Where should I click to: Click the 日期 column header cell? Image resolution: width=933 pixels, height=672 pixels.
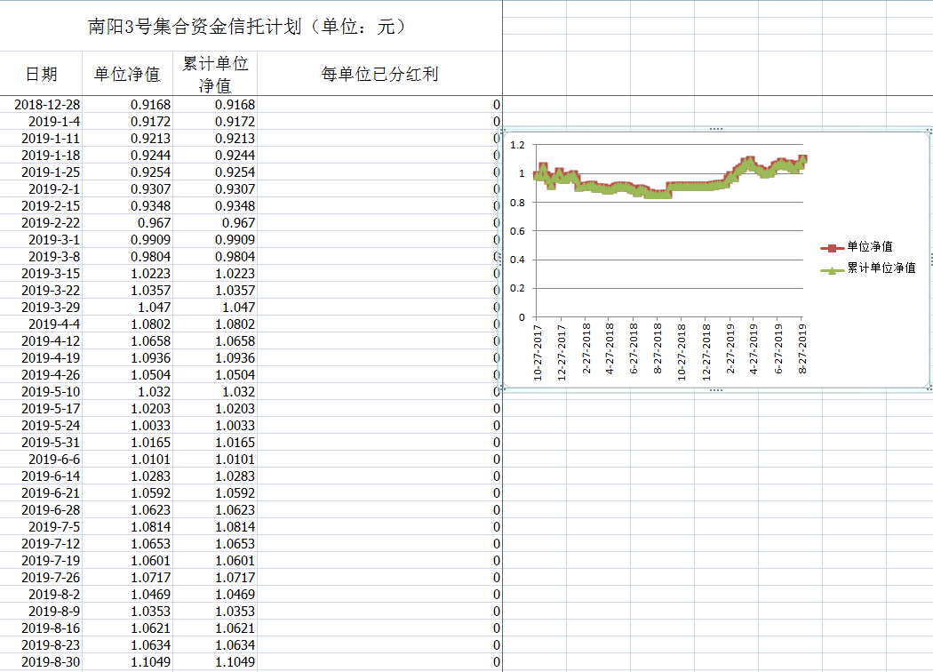(41, 74)
